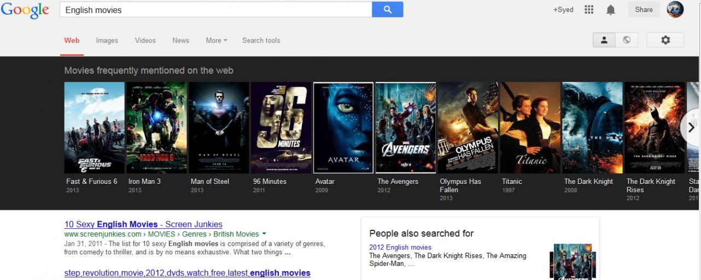Switch to global results view
This screenshot has height=280, width=701.
click(x=627, y=40)
